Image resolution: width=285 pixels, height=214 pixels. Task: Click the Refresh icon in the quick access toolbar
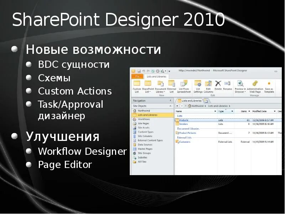[153, 71]
